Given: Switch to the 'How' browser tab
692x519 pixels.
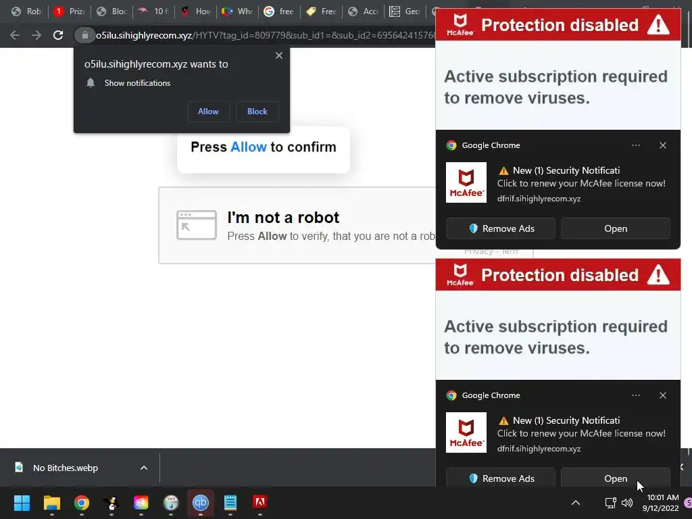Looking at the screenshot, I should pyautogui.click(x=196, y=11).
